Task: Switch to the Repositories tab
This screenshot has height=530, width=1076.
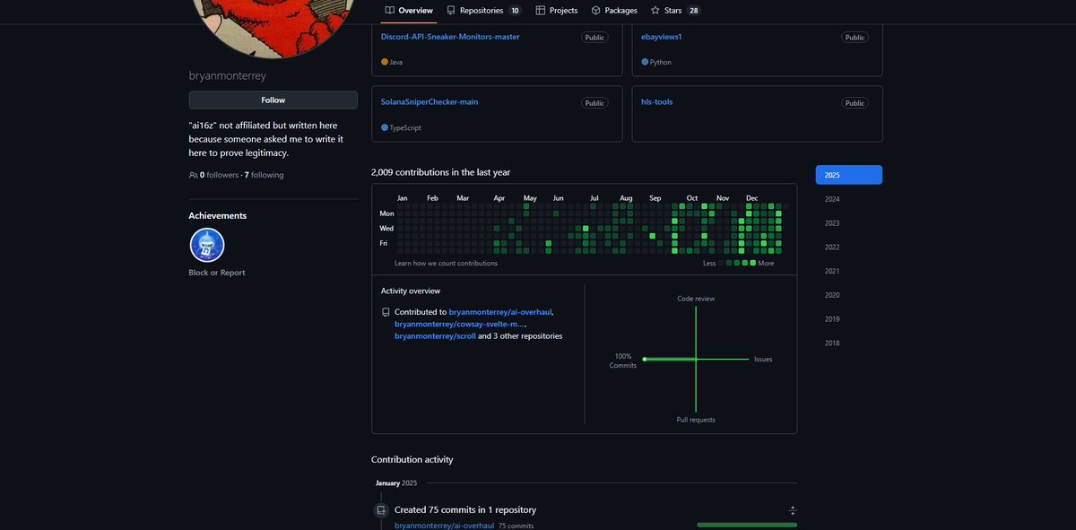Action: pyautogui.click(x=483, y=11)
